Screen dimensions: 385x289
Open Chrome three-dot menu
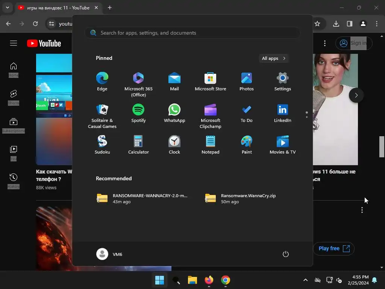coord(377,24)
